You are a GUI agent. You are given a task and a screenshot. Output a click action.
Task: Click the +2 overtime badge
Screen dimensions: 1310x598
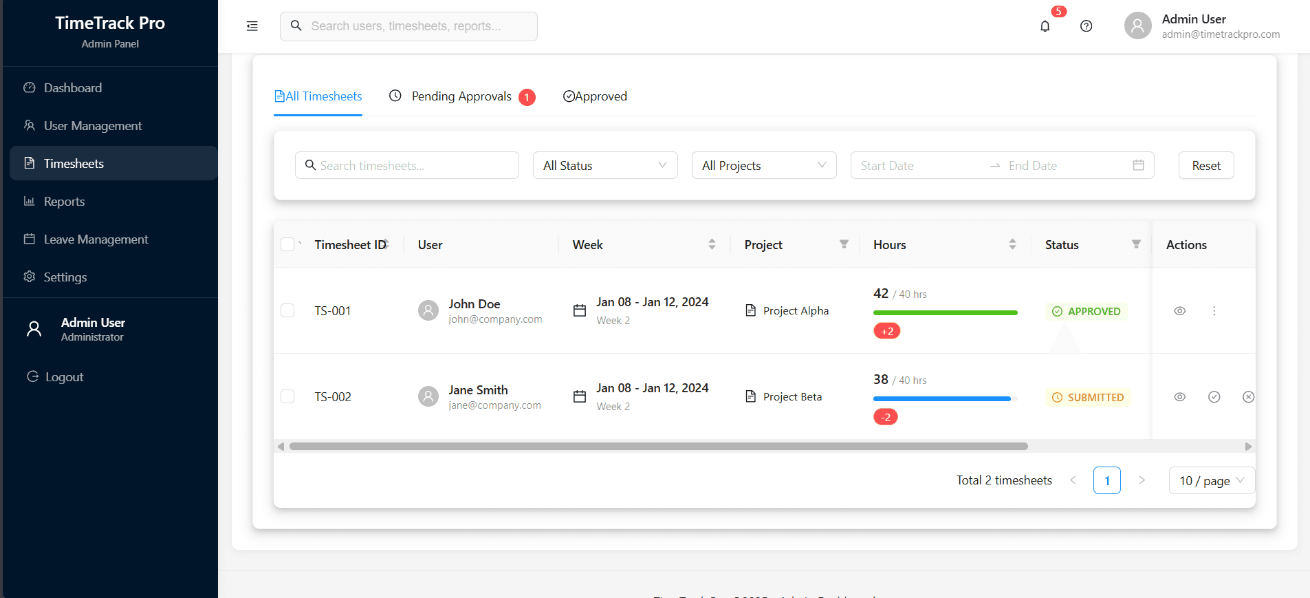click(x=886, y=331)
